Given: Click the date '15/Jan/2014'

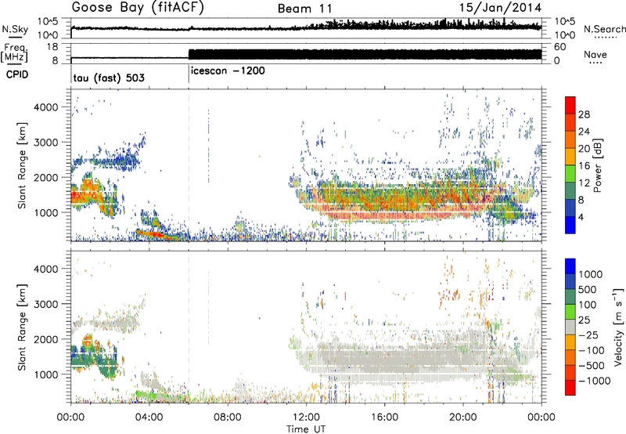Looking at the screenshot, I should point(500,8).
